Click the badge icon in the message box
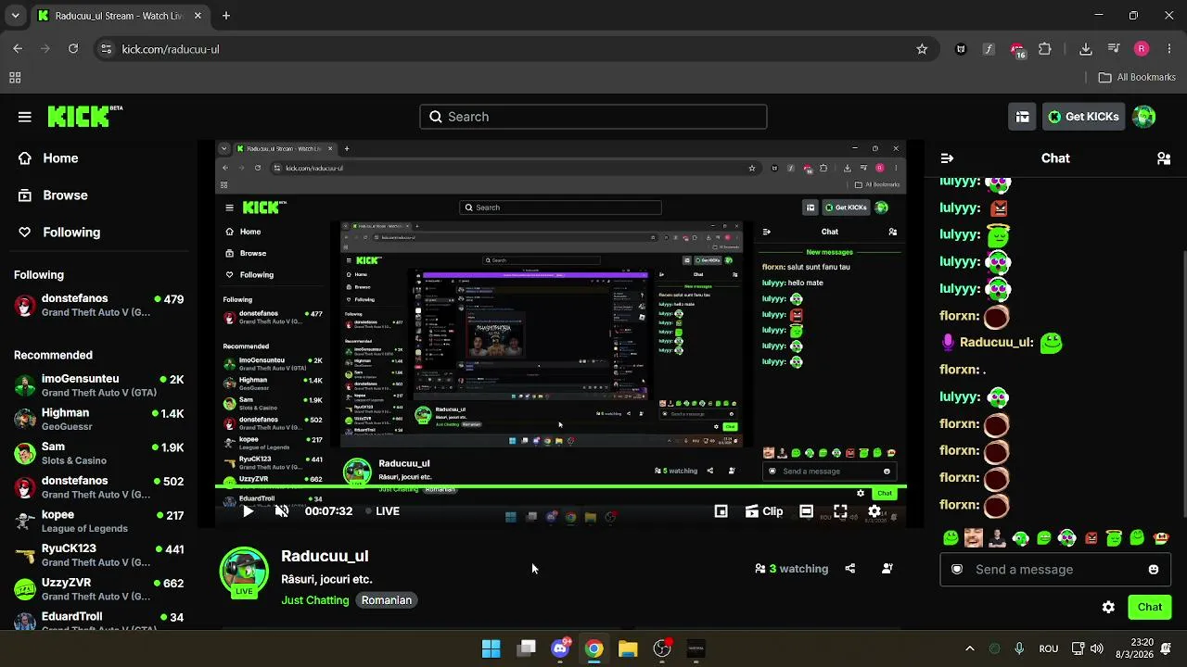Image resolution: width=1187 pixels, height=667 pixels. (x=957, y=570)
